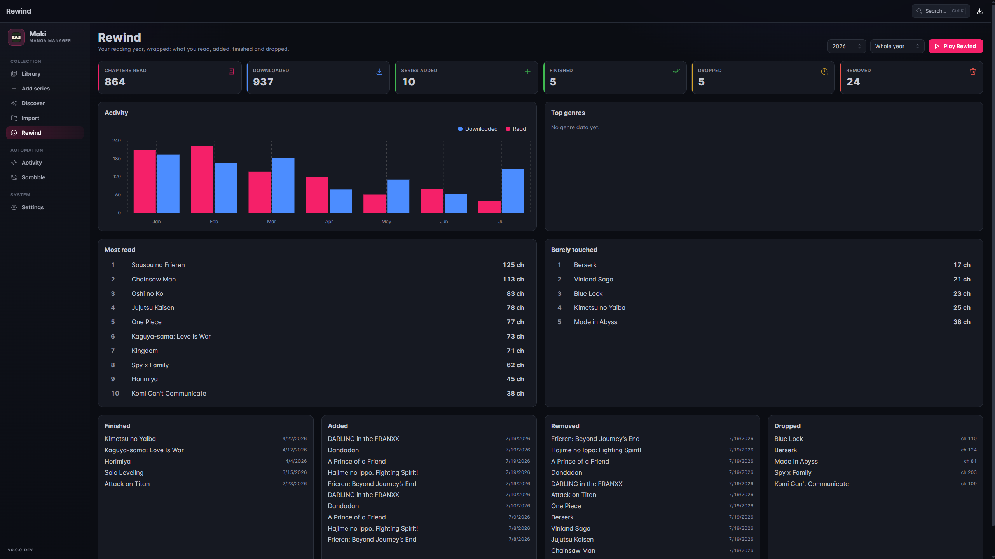Click the V0.0.0-DEV version label
This screenshot has width=995, height=559.
coord(20,550)
